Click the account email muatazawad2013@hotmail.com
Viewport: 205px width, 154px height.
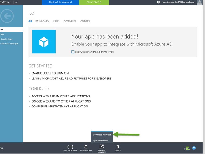179,2
